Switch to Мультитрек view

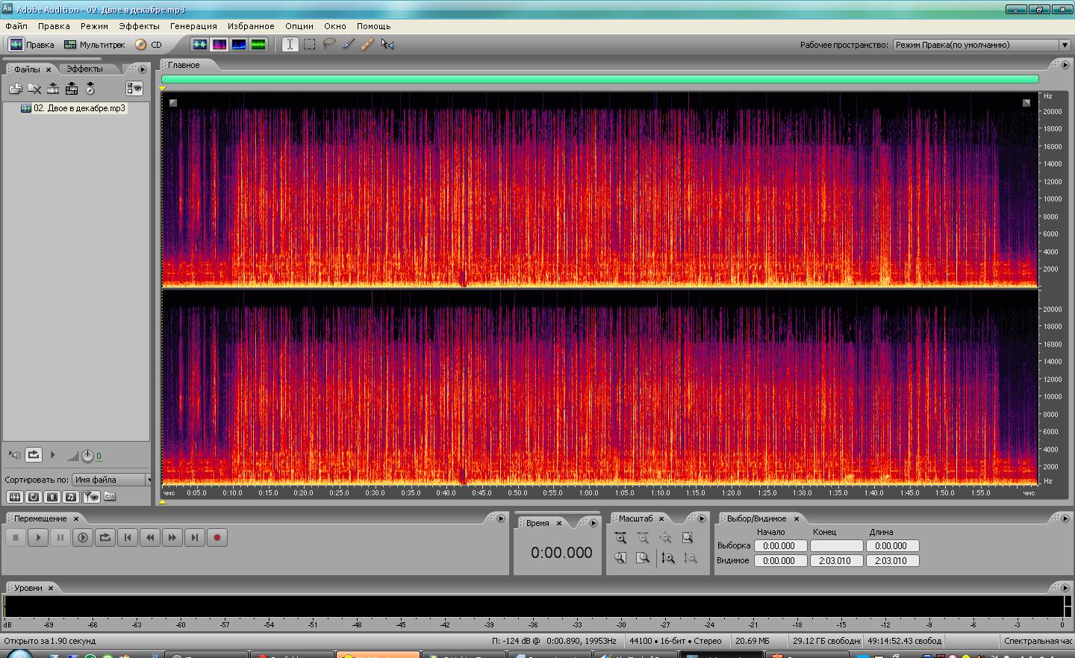click(95, 45)
